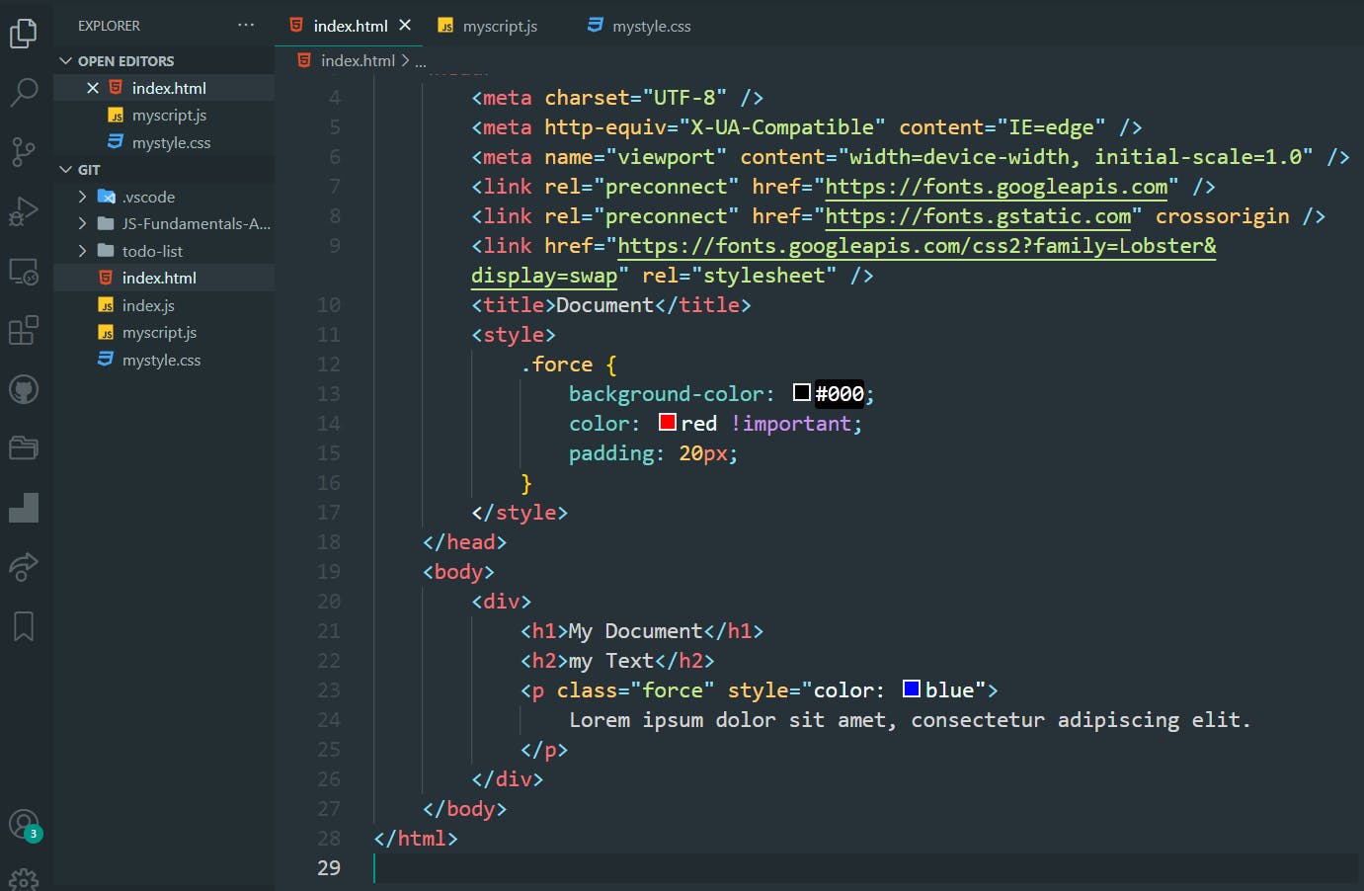Click the Document title text
1364x891 pixels.
[604, 305]
